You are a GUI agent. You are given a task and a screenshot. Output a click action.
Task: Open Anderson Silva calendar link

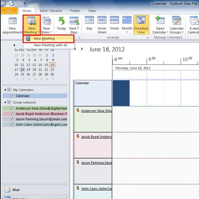(x=96, y=111)
